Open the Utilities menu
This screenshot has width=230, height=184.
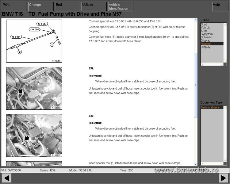point(94,6)
